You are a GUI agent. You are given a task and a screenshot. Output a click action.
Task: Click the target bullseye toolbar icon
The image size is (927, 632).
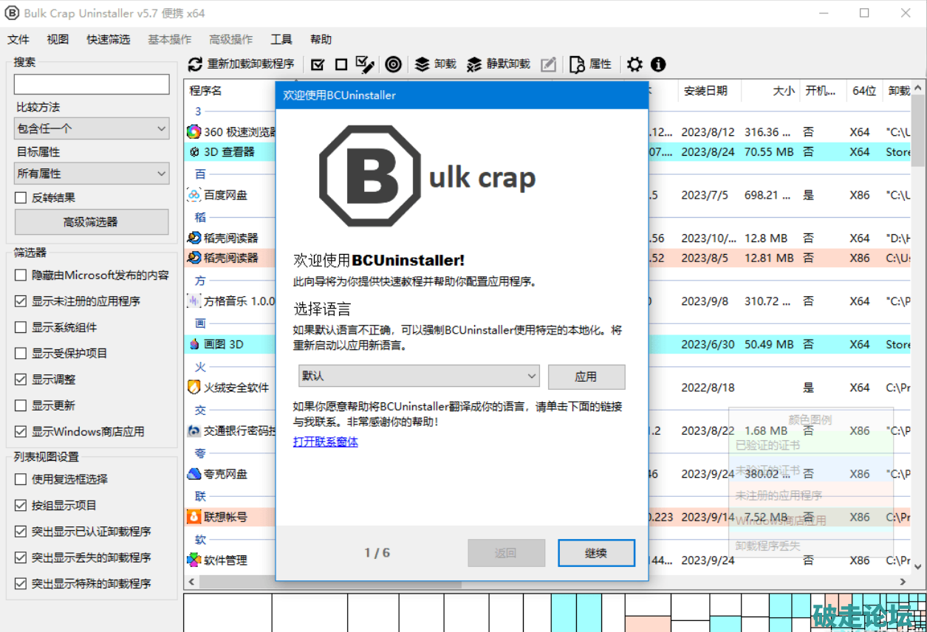pyautogui.click(x=394, y=65)
